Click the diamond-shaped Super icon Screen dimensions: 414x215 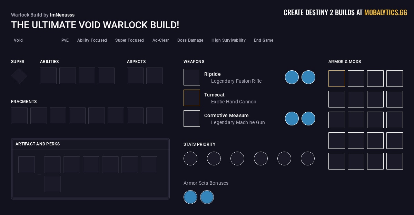[x=19, y=76]
